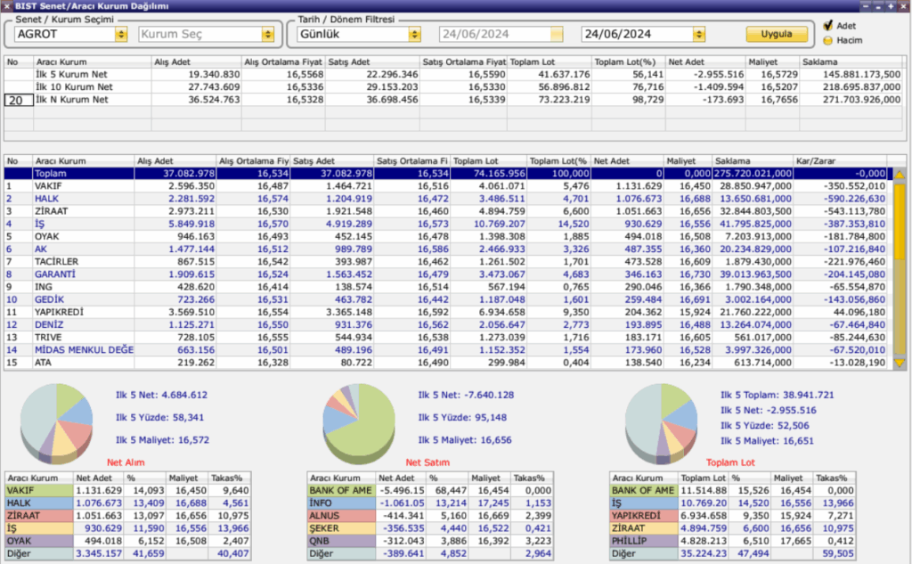This screenshot has width=912, height=564.
Task: Select the TRIVE broker row
Action: tap(446, 338)
